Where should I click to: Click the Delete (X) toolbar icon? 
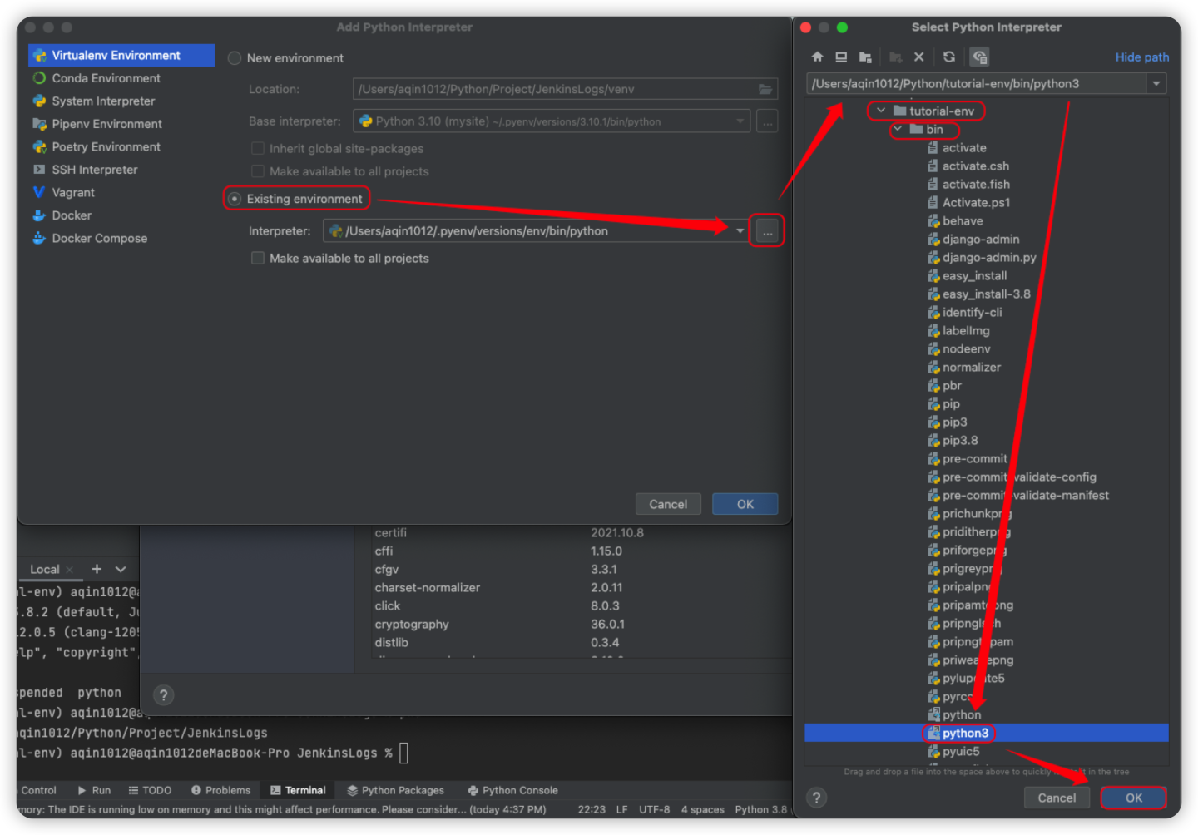coord(918,57)
